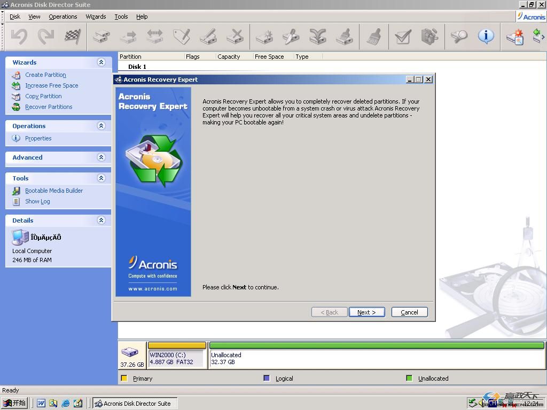
Task: Click the green Unallocated legend swatch
Action: point(409,379)
